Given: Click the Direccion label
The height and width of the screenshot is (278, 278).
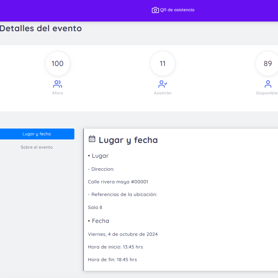Looking at the screenshot, I should point(101,169).
